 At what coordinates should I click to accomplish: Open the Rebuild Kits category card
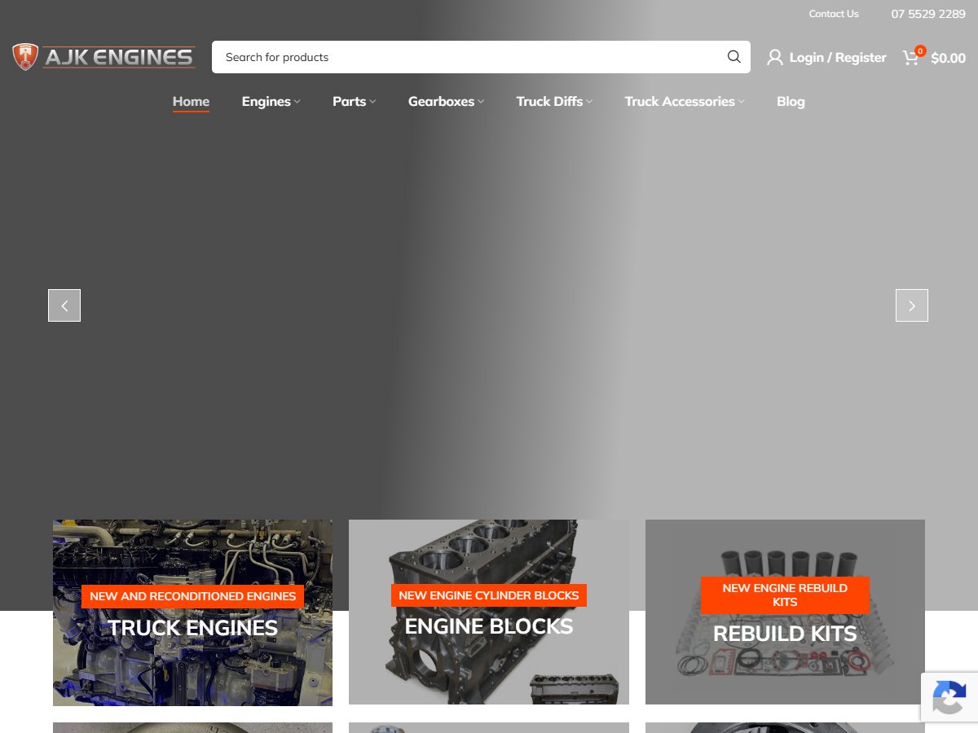pyautogui.click(x=785, y=612)
